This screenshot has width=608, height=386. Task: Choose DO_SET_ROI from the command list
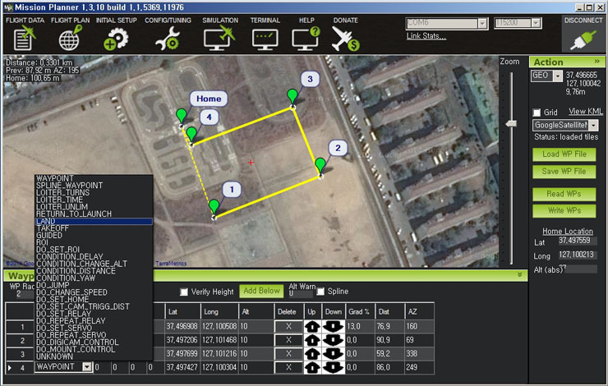(94, 250)
